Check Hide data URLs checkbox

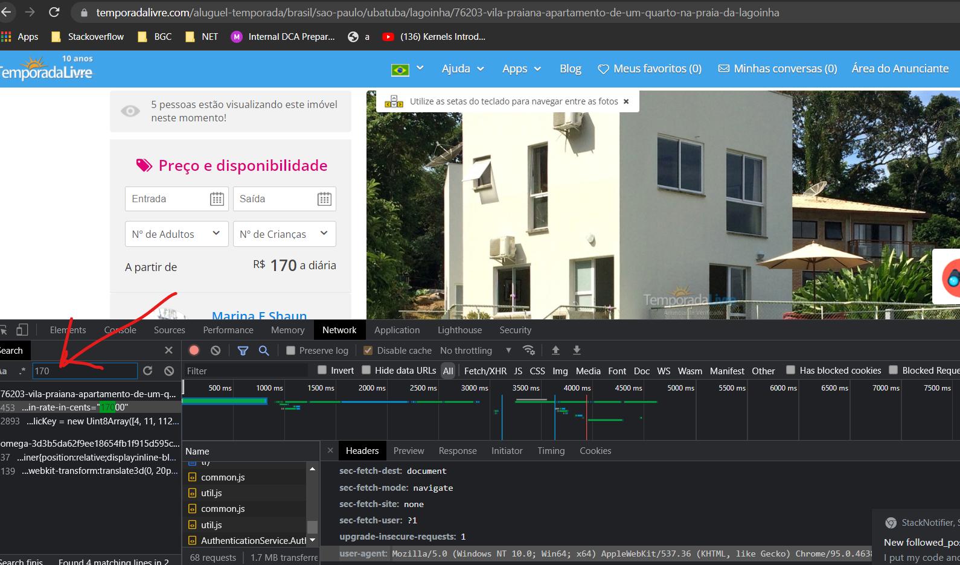[x=366, y=370]
